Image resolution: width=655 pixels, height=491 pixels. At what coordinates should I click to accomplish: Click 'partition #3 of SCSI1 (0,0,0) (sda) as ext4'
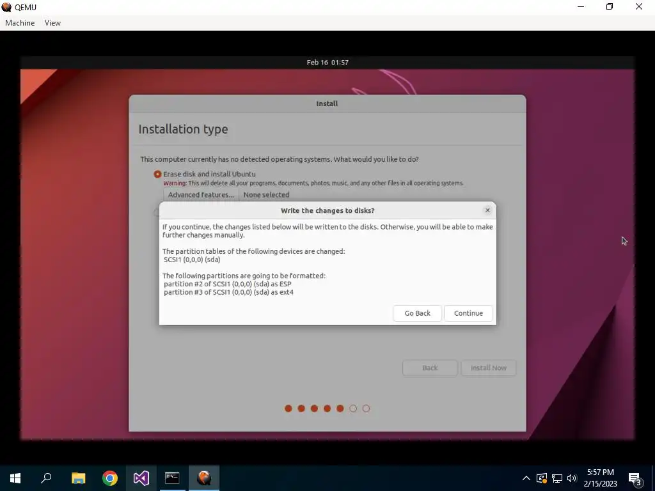[228, 292]
